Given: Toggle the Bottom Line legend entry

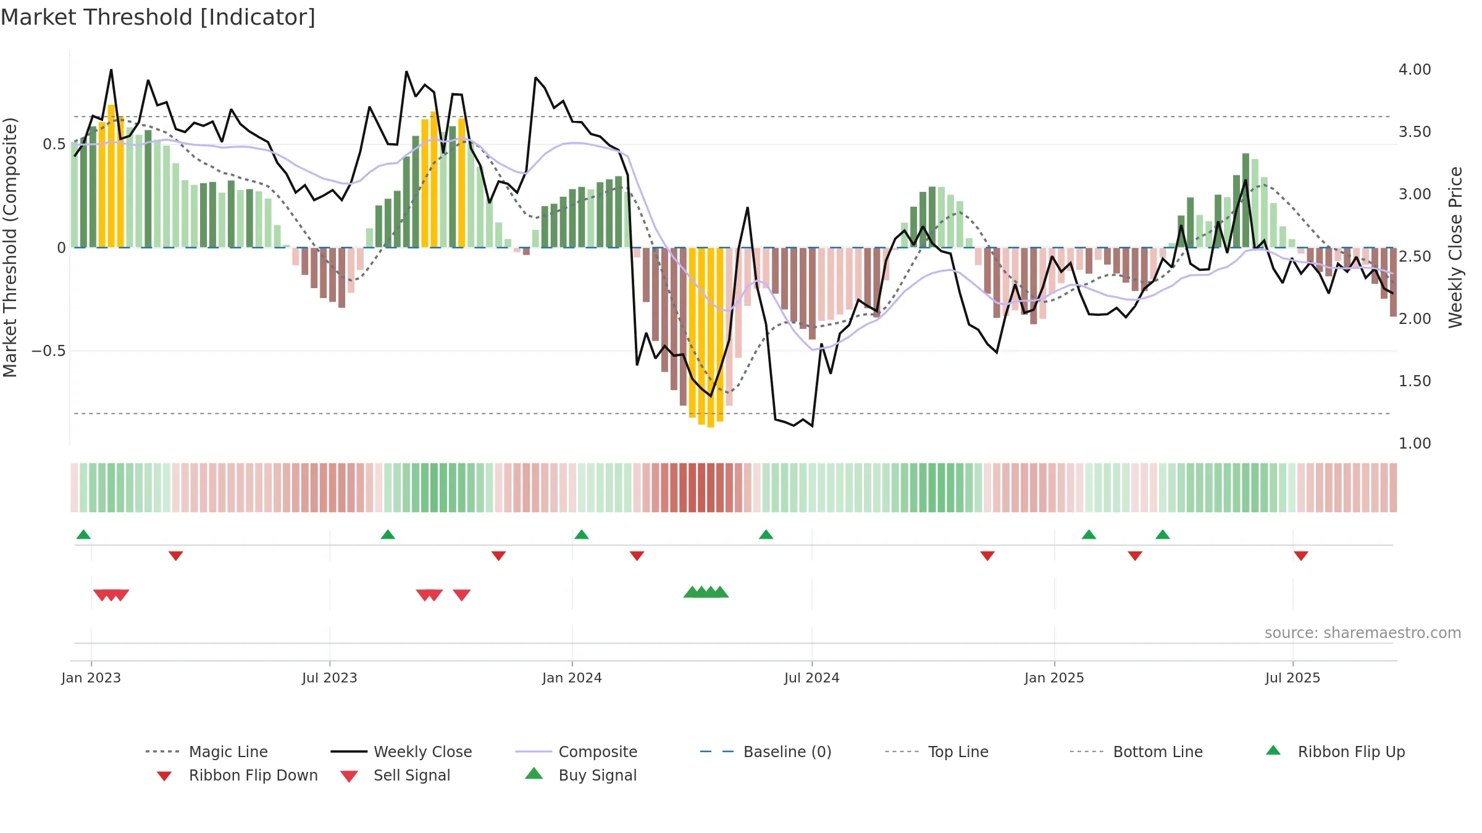Looking at the screenshot, I should tap(1136, 752).
